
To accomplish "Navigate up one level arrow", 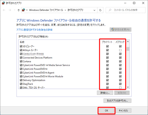I will (19, 10).
